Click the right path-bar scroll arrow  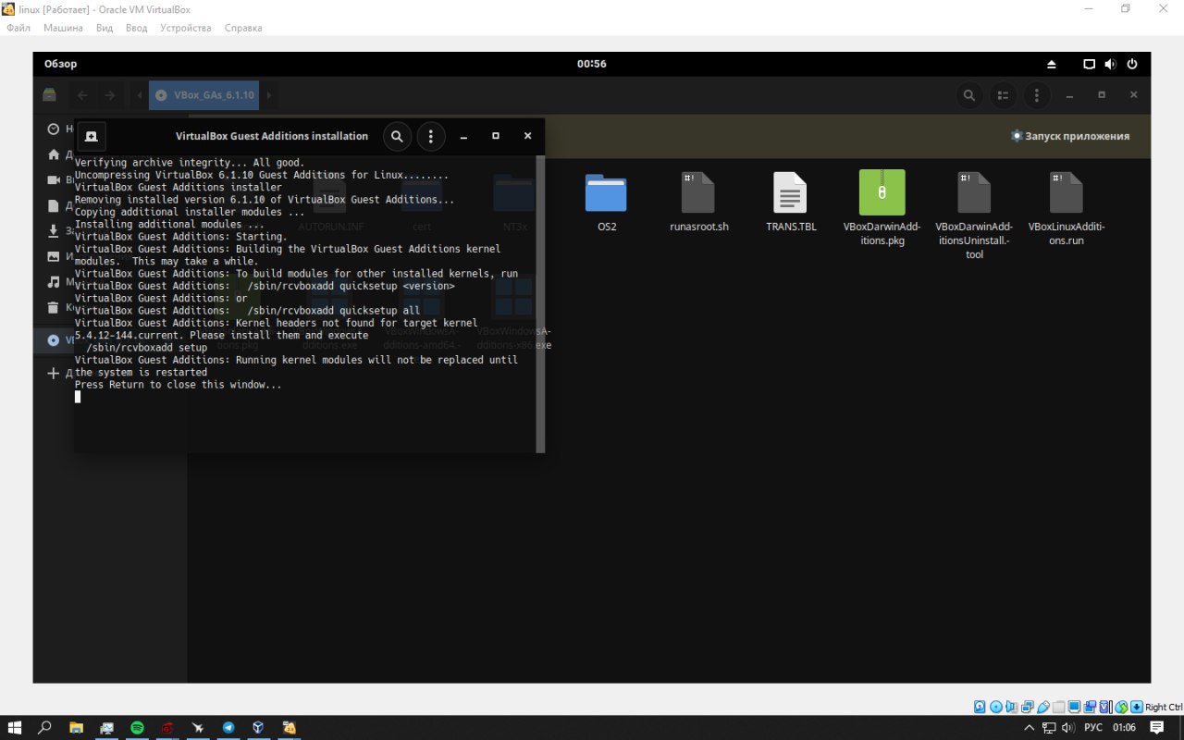point(269,94)
